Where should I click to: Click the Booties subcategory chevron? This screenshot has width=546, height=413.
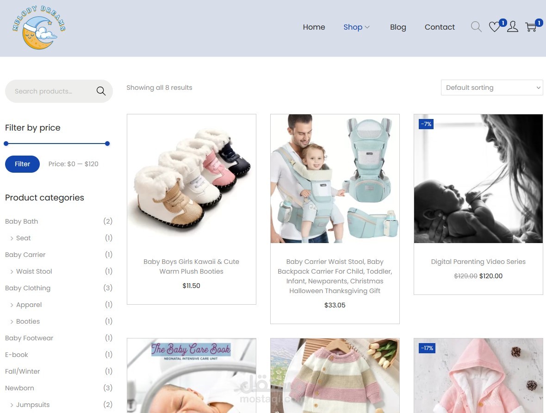12,322
